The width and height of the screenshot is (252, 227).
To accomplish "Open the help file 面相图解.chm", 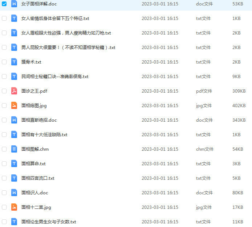I will click(35, 149).
